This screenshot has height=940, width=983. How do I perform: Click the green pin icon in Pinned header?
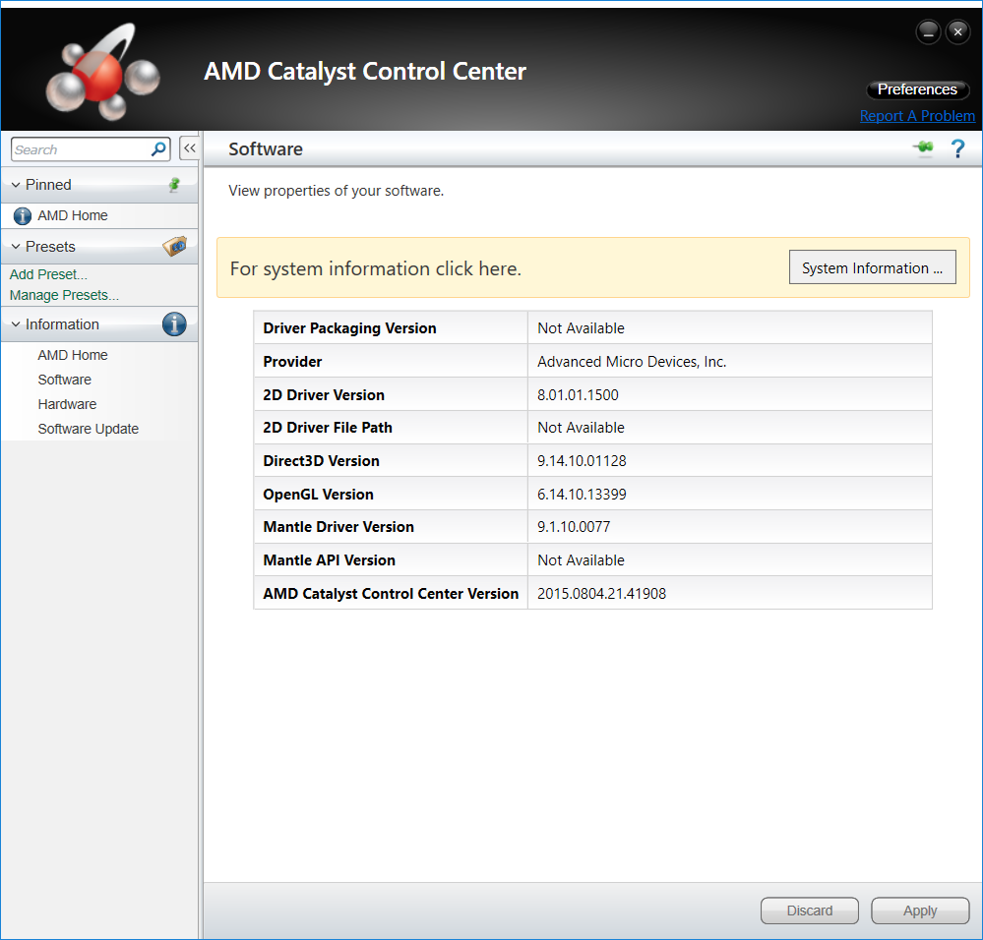pyautogui.click(x=174, y=184)
